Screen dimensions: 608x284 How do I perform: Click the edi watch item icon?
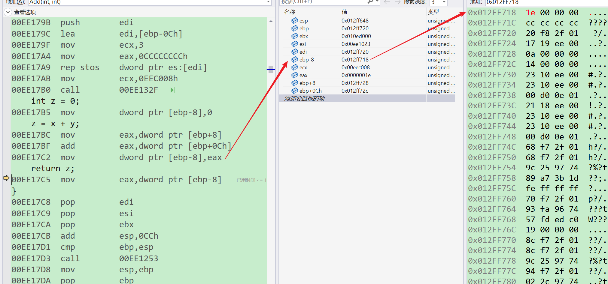[295, 52]
